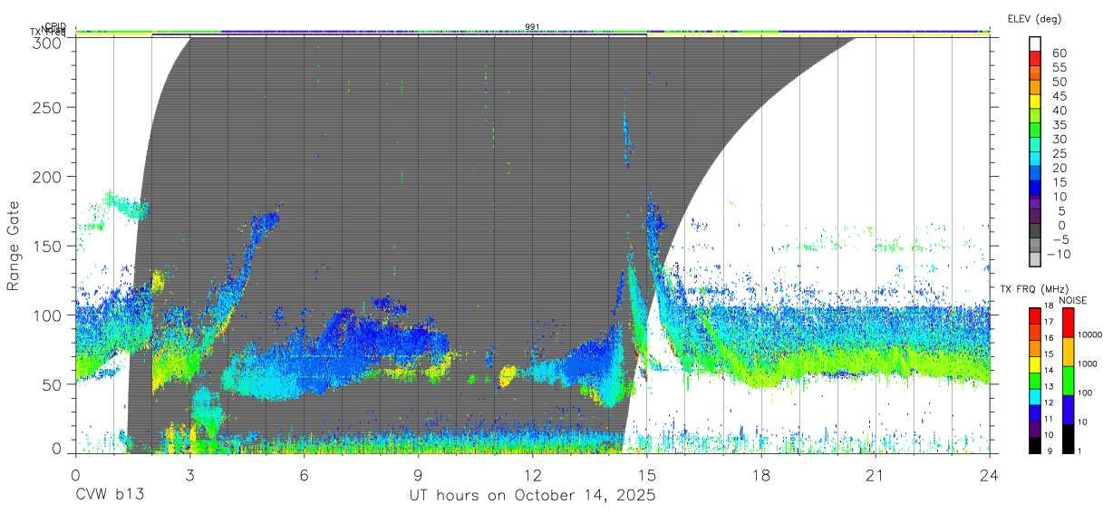Click the 'CPID' label above the Range Gate axis
Screen dimensions: 1113x514
(55, 26)
